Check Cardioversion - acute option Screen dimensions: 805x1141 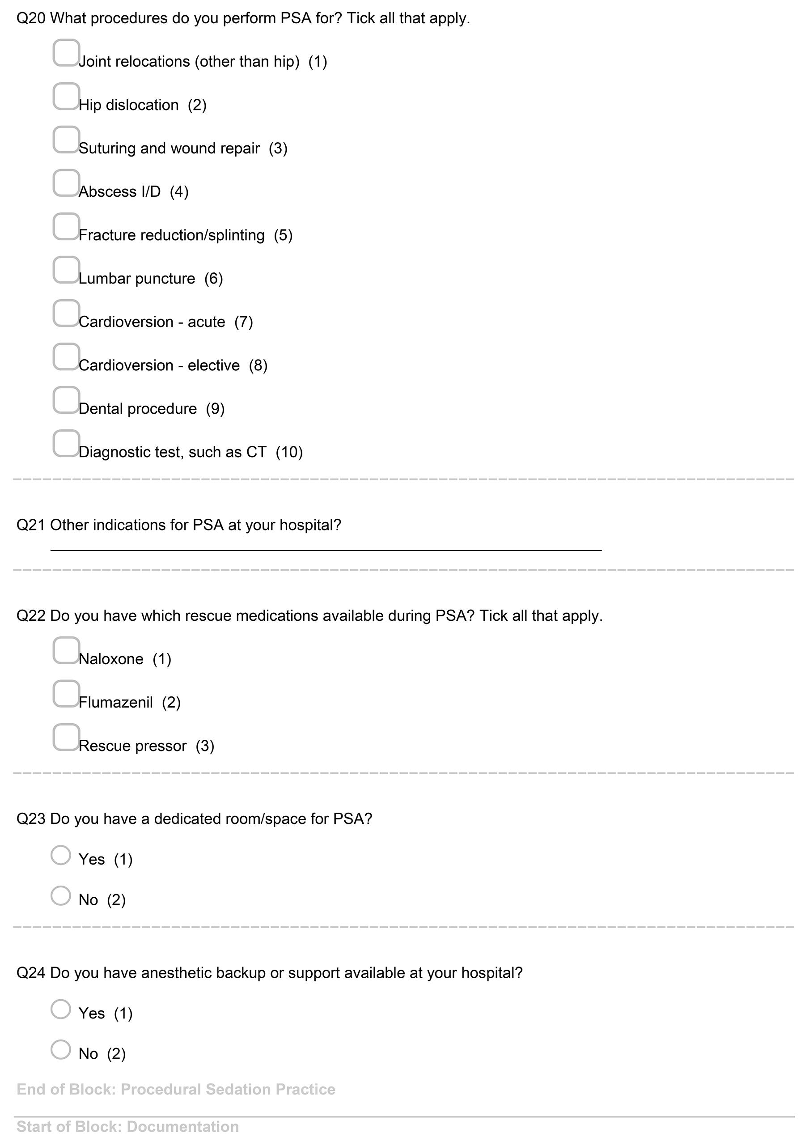pos(66,313)
